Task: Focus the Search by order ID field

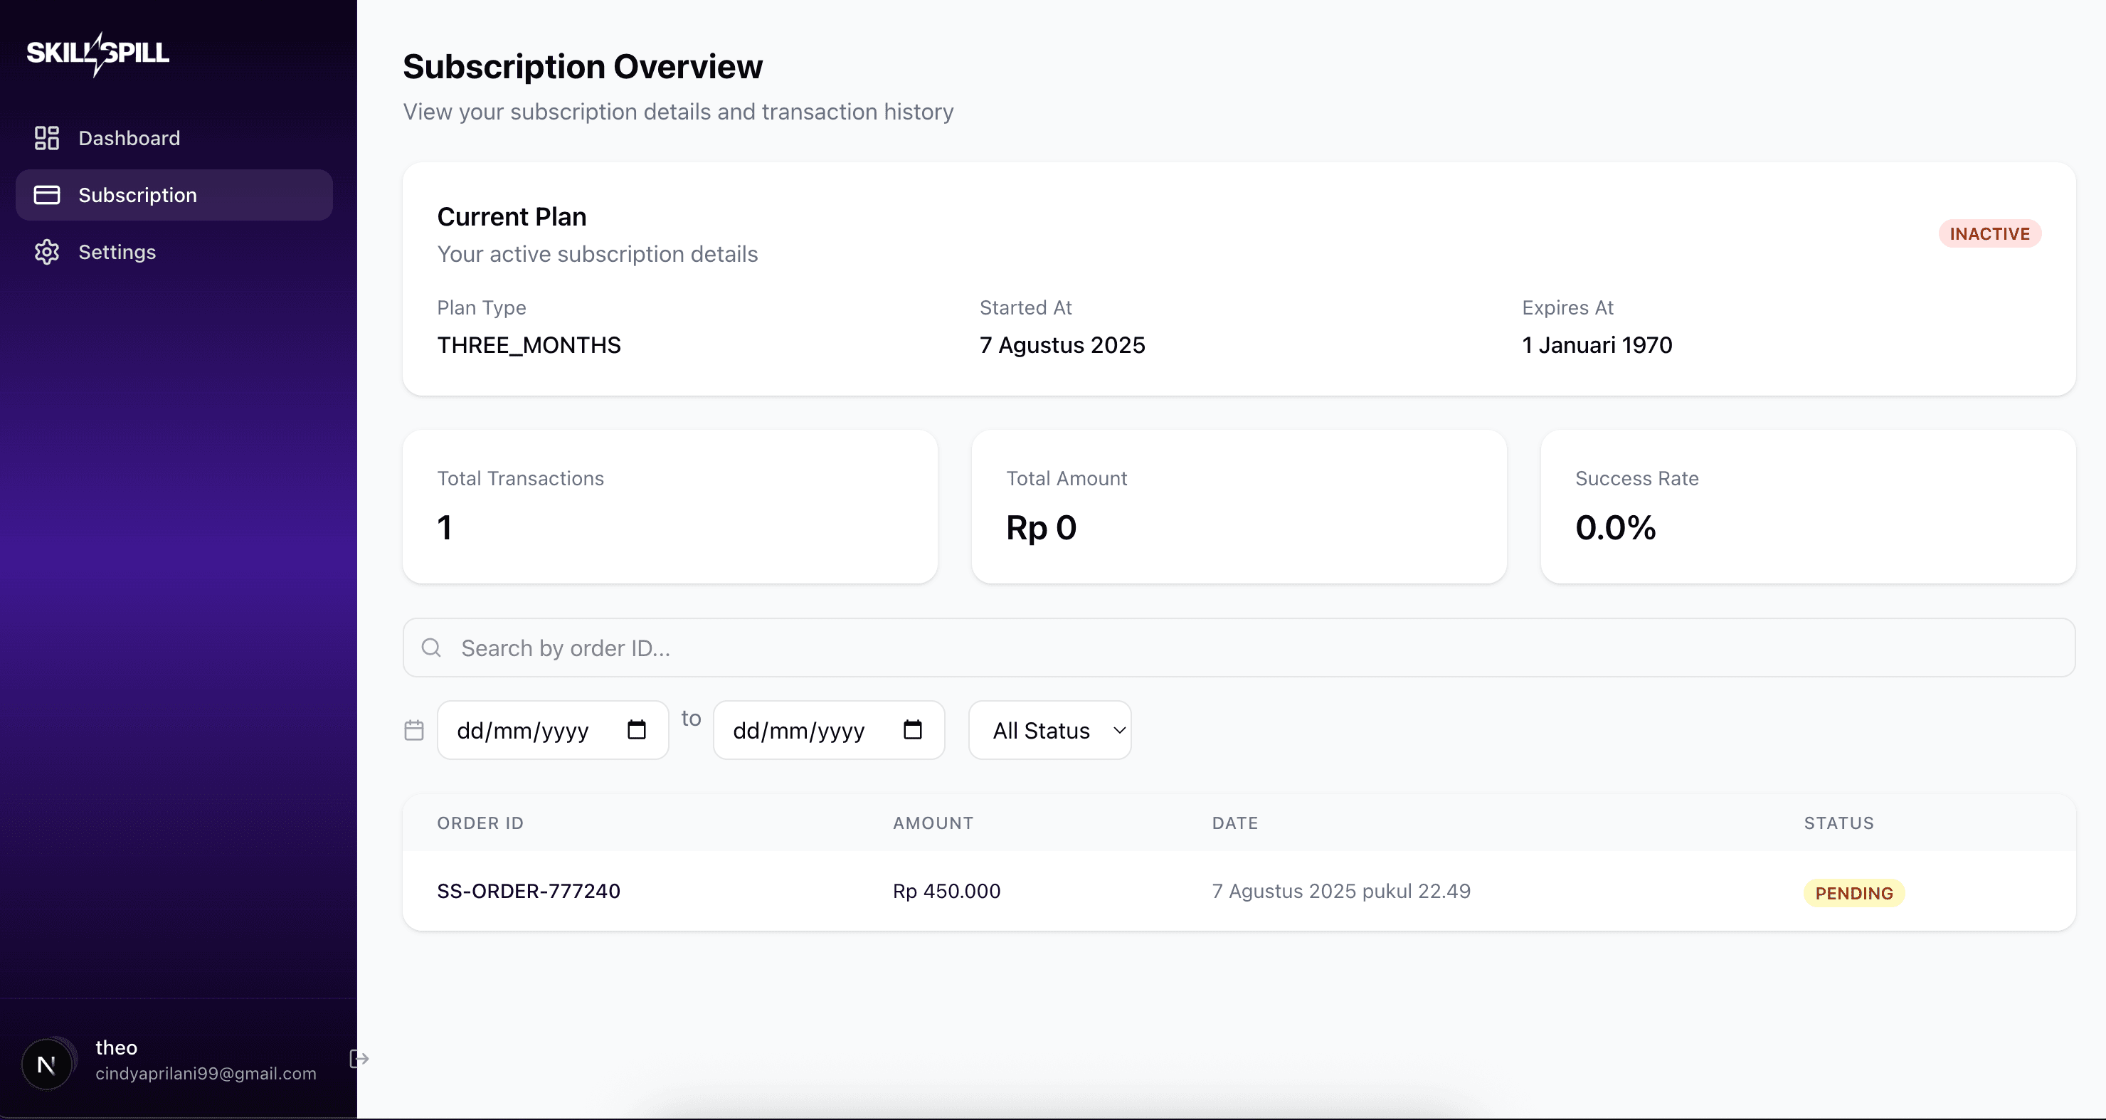Action: [1239, 648]
